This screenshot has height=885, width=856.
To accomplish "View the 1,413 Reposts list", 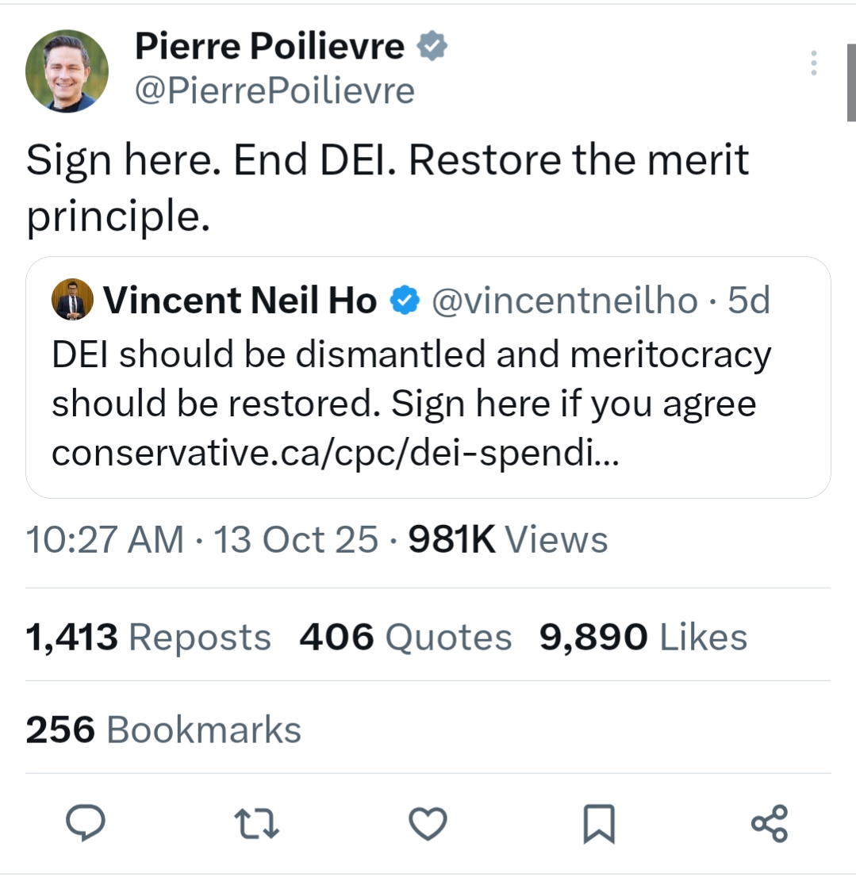I will 148,637.
